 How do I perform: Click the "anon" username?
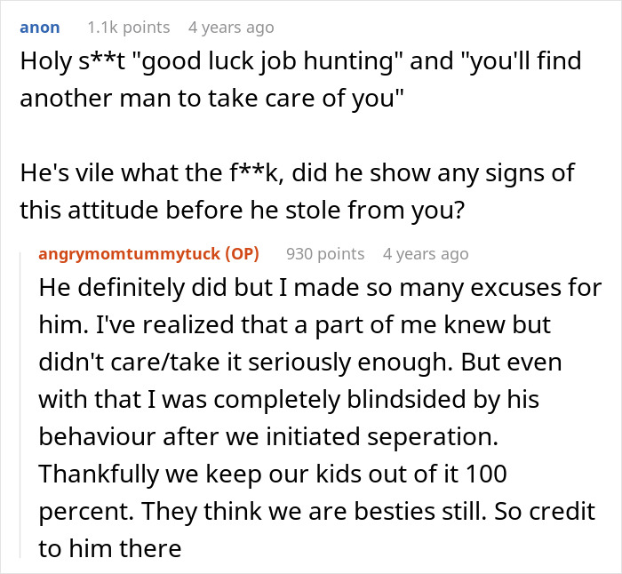[40, 28]
